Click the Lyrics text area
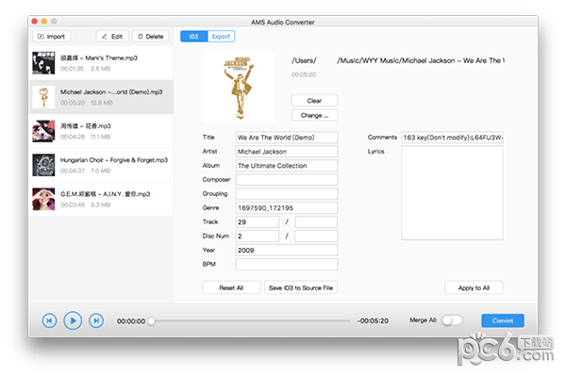Image resolution: width=566 pixels, height=377 pixels. [452, 193]
